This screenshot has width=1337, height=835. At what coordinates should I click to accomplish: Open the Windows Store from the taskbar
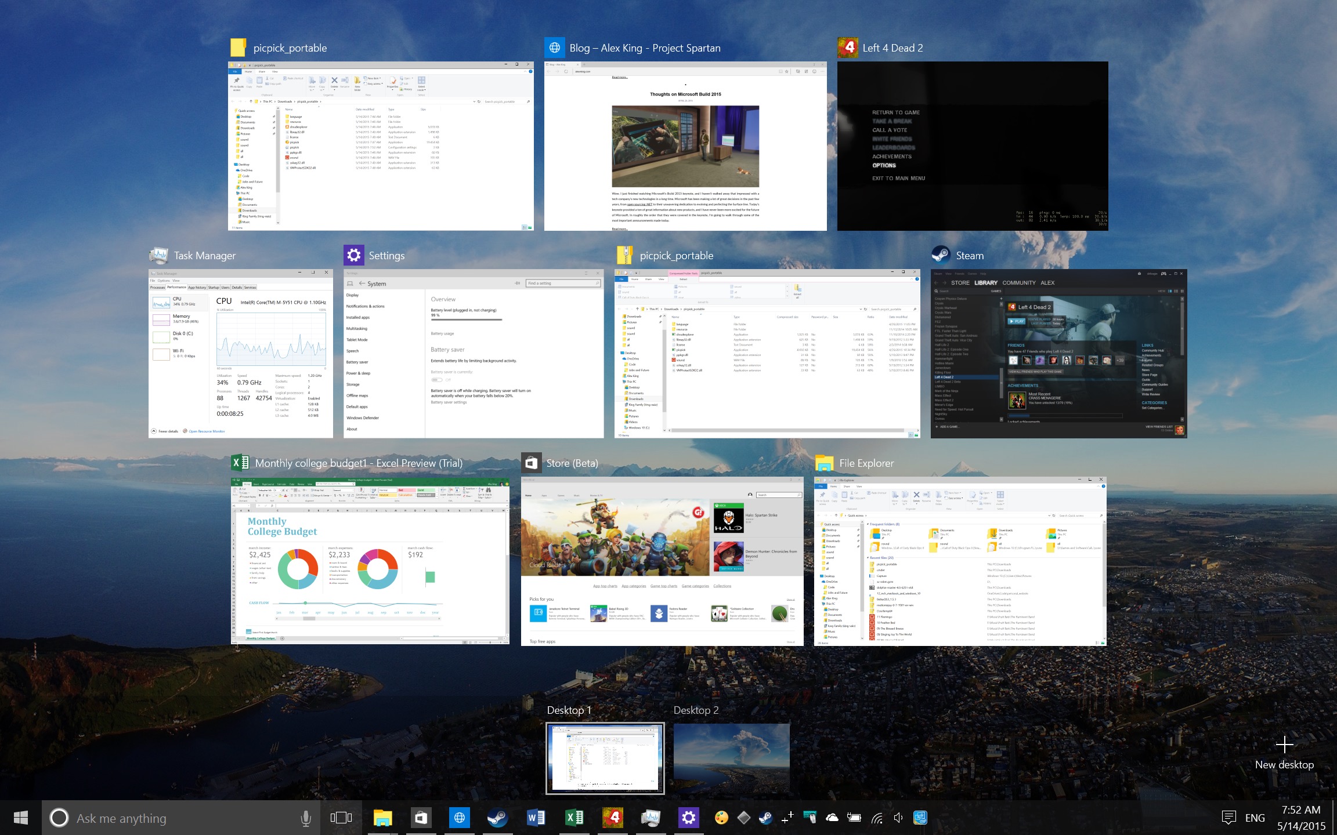point(421,818)
